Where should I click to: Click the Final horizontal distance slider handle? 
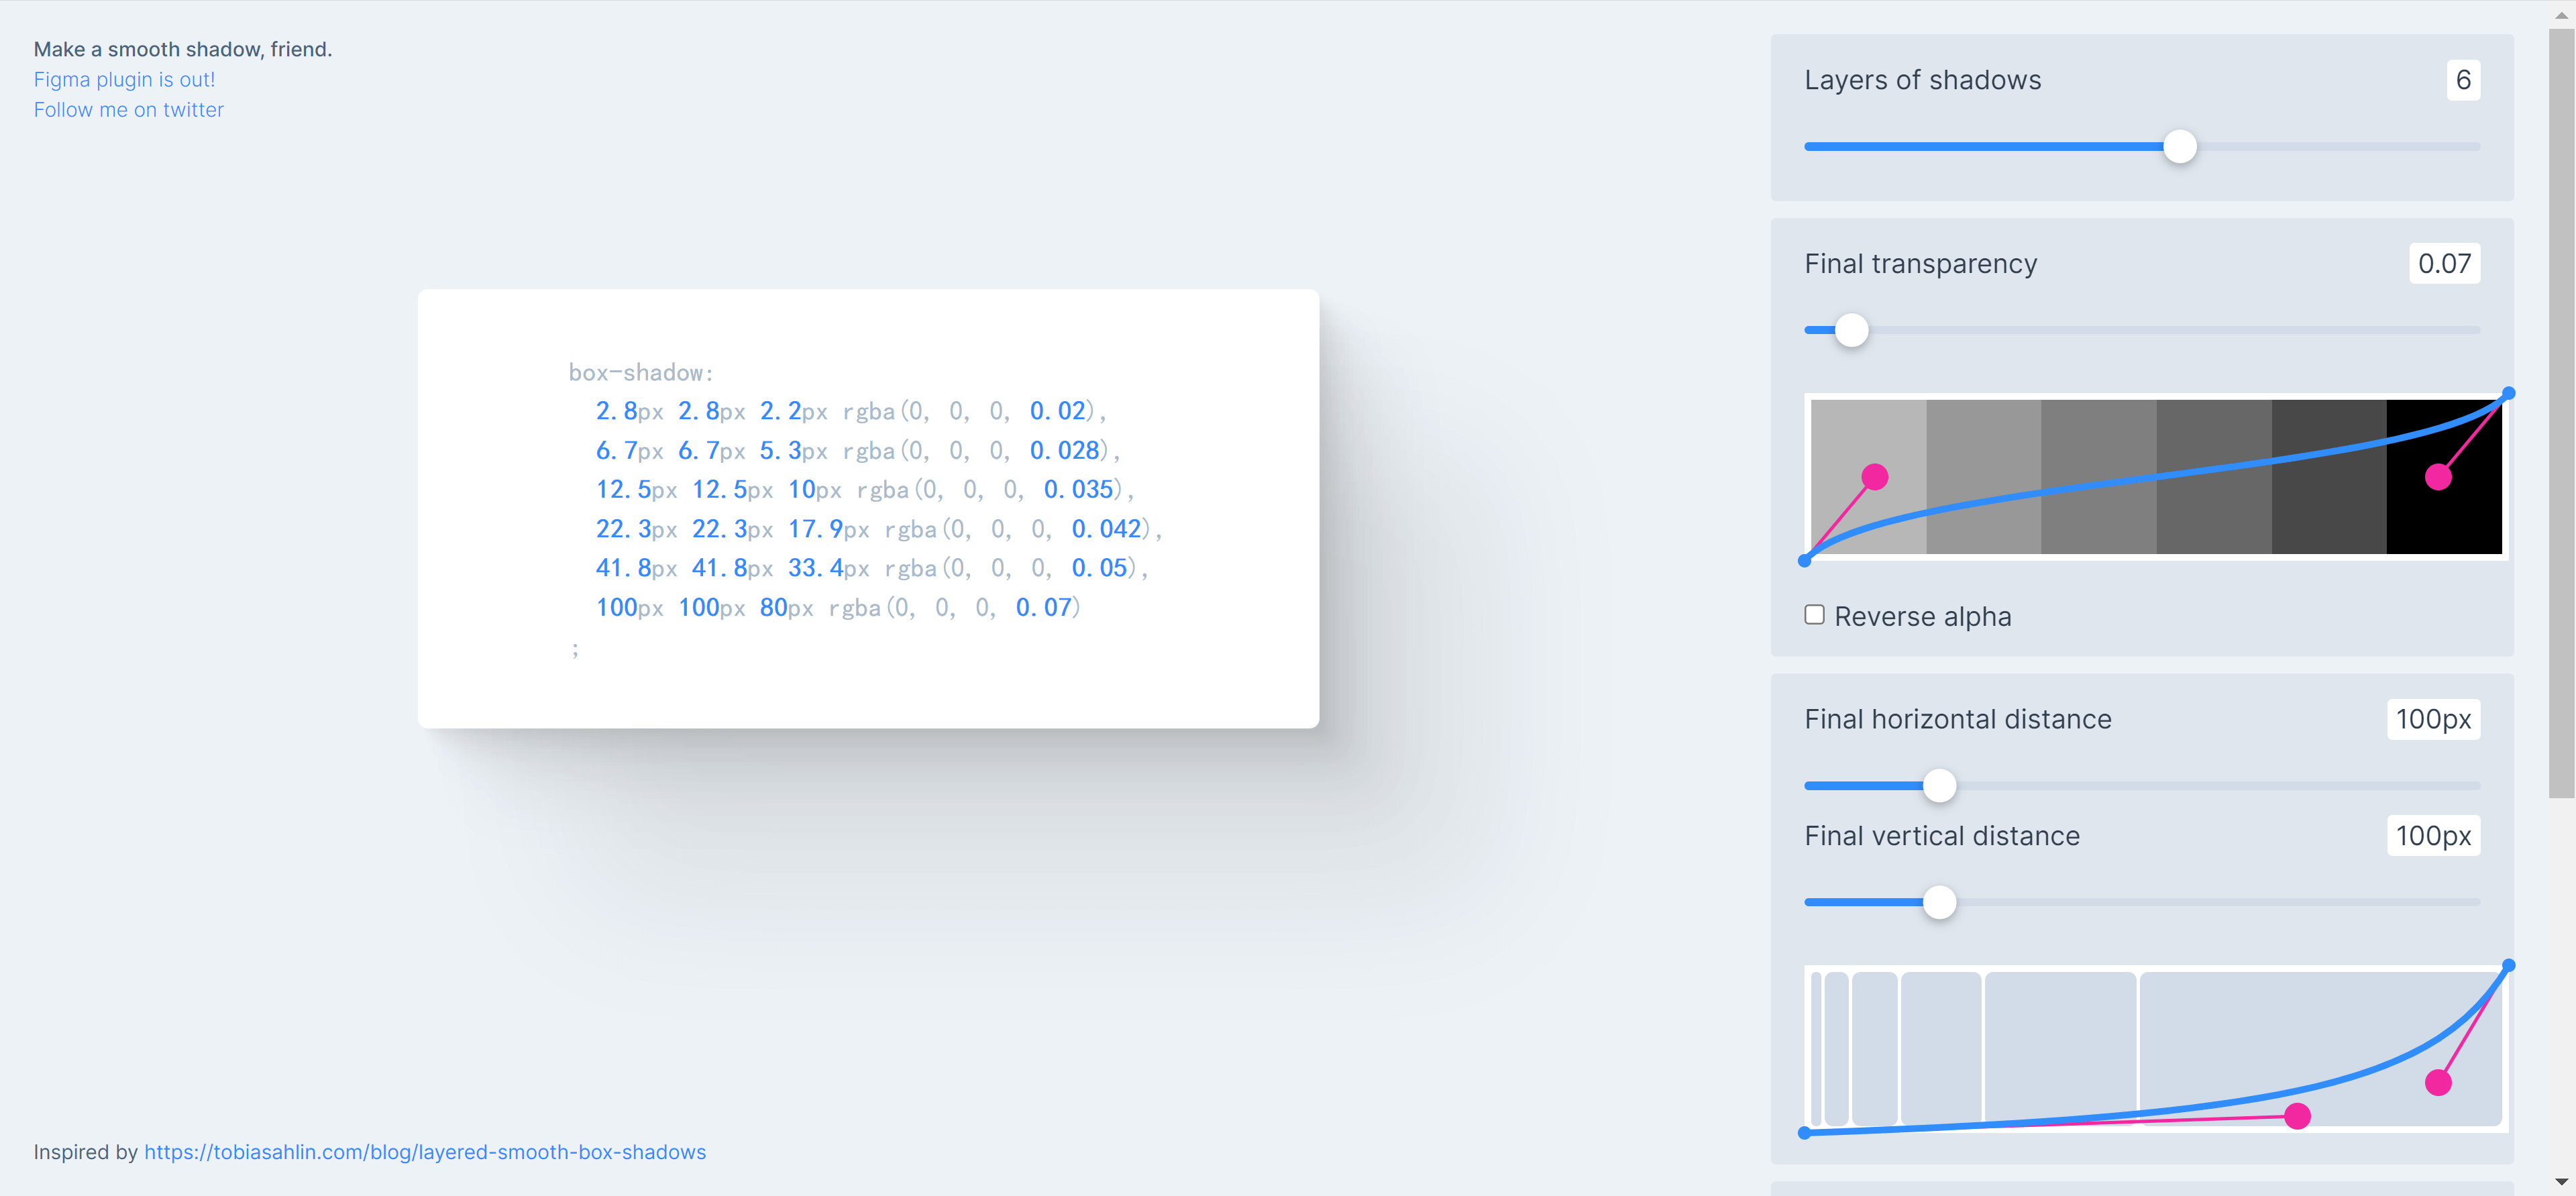pyautogui.click(x=1939, y=786)
